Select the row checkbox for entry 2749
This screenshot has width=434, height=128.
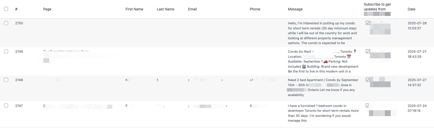click(6, 51)
